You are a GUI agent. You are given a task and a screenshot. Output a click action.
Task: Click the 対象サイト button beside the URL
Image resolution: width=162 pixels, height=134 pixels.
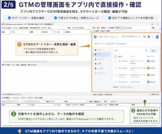click(x=119, y=28)
